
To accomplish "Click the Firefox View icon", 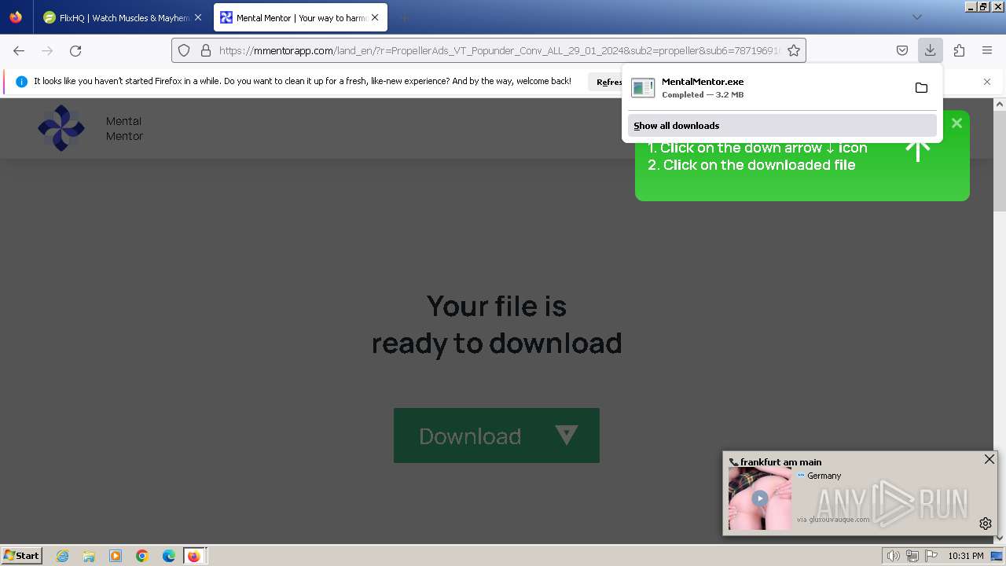I will click(16, 17).
